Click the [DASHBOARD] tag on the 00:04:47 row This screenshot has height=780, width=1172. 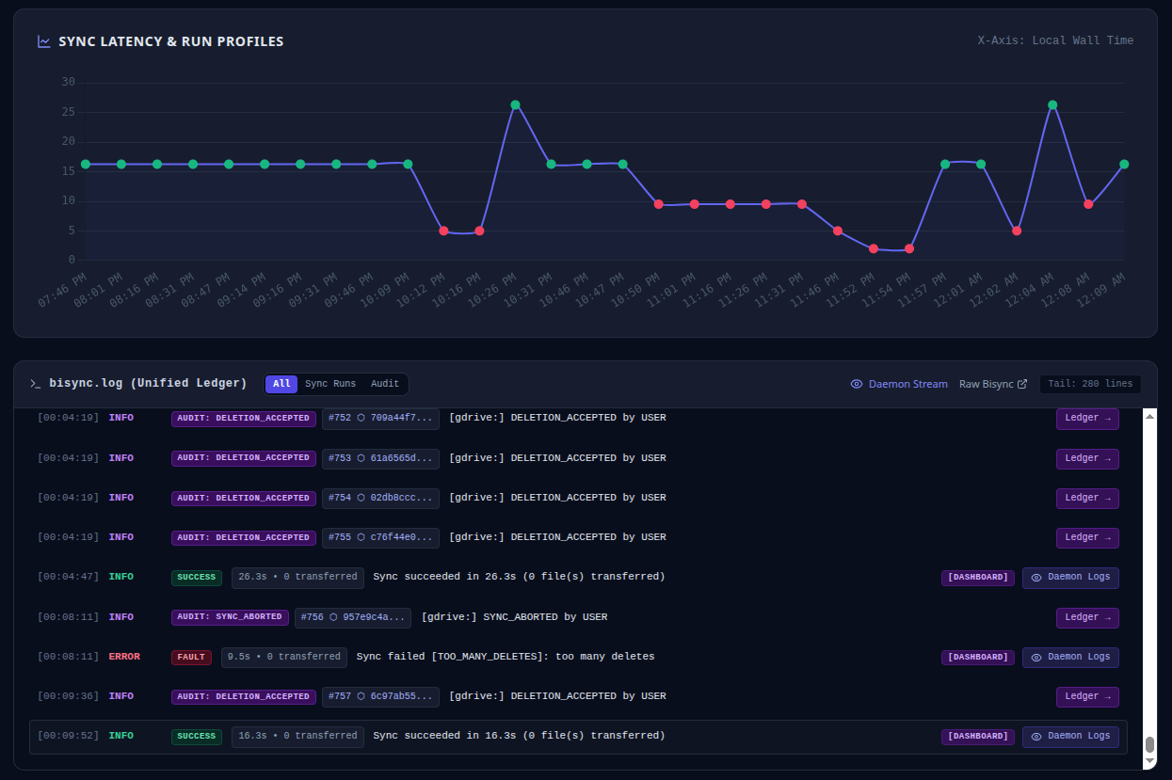(978, 578)
